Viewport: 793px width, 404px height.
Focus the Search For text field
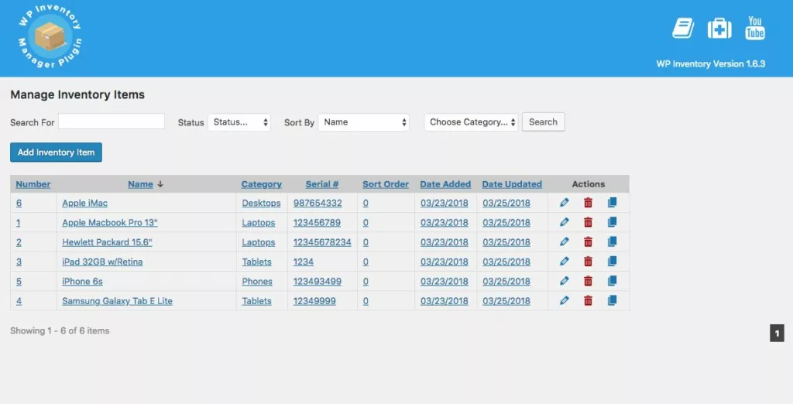point(112,122)
